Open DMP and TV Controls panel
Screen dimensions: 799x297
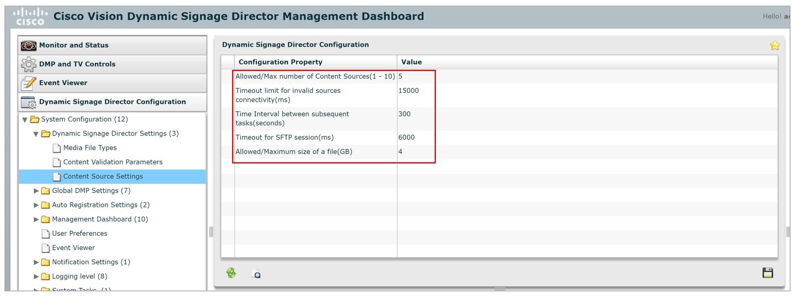pyautogui.click(x=112, y=64)
